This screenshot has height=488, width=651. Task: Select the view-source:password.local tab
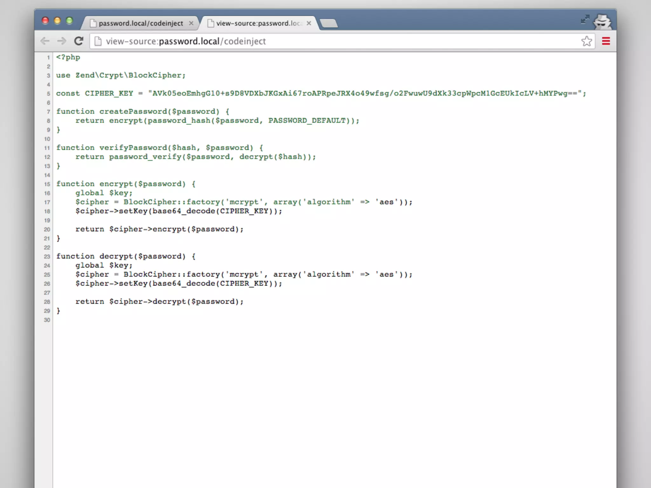pyautogui.click(x=258, y=23)
